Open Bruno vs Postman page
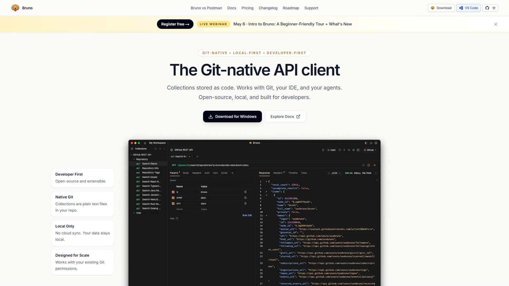Viewport: 509px width, 286px height. 206,8
